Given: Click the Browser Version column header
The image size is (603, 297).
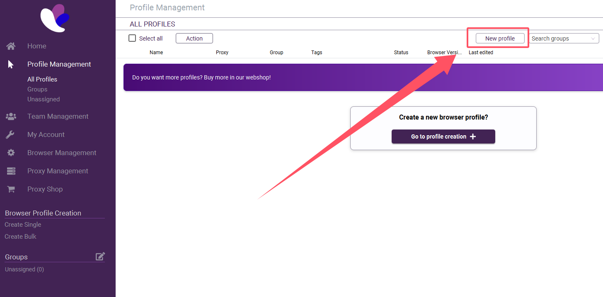Looking at the screenshot, I should tap(445, 53).
